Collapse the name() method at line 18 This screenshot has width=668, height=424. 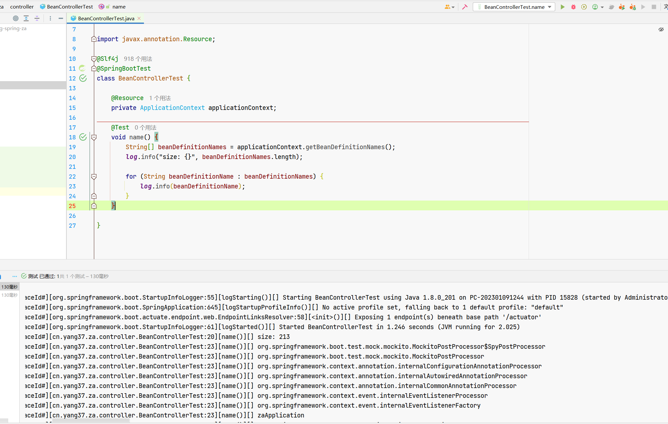[x=94, y=137]
